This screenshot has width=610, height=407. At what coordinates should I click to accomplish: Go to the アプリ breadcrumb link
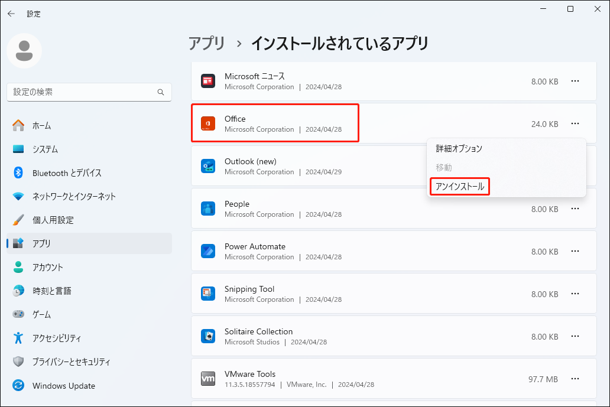tap(207, 43)
